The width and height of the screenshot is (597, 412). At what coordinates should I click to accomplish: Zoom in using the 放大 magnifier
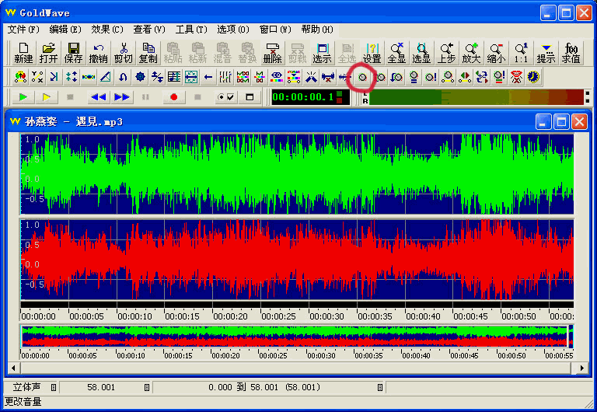pos(471,53)
